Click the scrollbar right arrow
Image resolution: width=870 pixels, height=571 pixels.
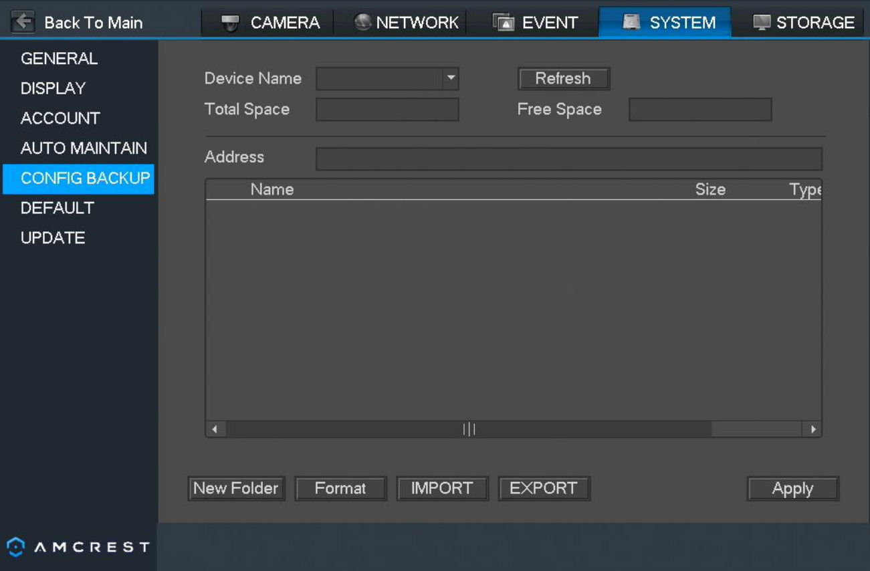(813, 429)
